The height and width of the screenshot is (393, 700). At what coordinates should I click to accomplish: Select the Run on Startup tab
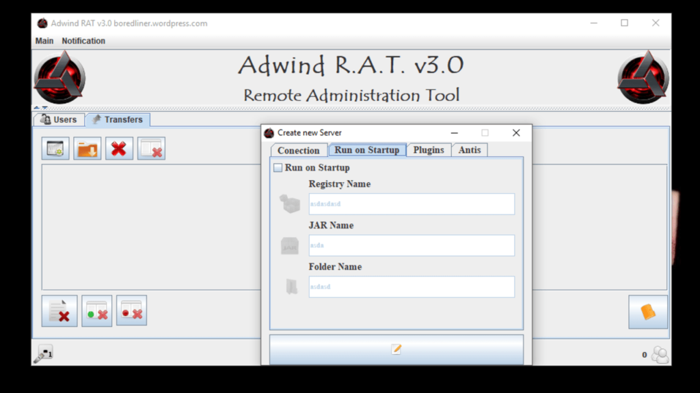[x=367, y=149]
